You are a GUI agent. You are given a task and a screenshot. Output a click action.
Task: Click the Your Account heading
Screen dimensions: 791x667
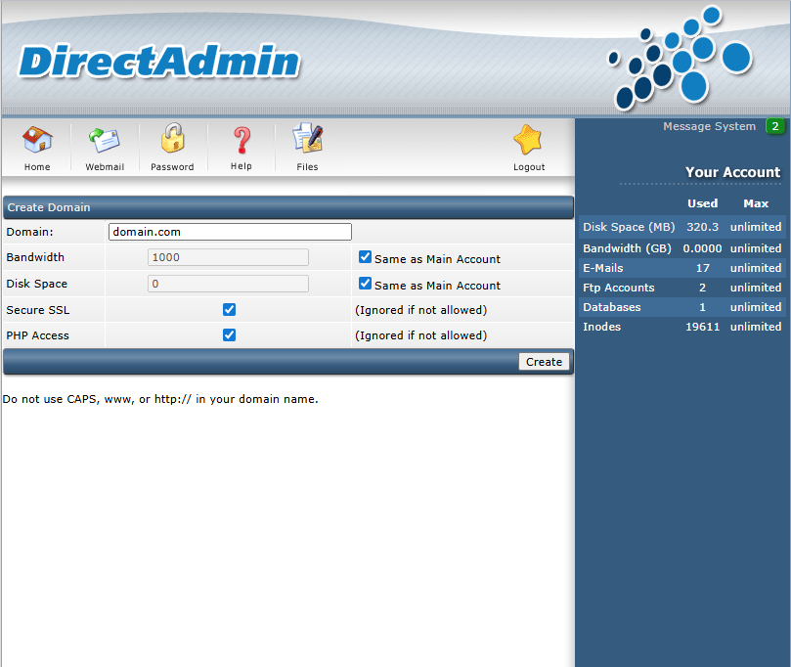(x=732, y=172)
